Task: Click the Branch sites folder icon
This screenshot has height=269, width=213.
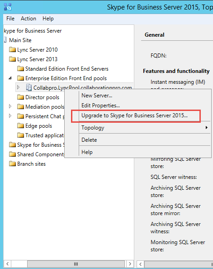Action: [x=12, y=164]
